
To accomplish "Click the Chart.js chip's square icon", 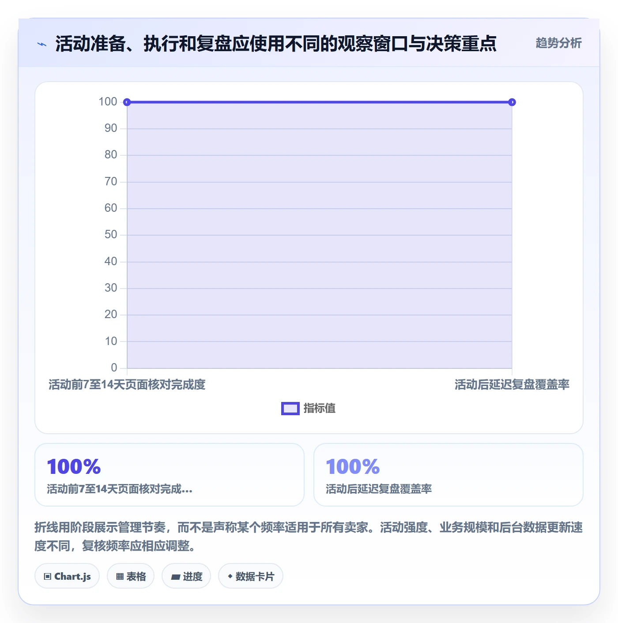I will click(48, 576).
